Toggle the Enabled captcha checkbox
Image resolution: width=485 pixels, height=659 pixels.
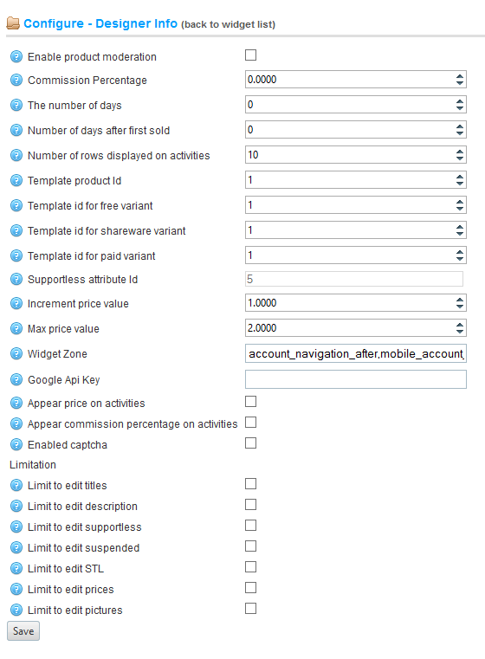[251, 443]
